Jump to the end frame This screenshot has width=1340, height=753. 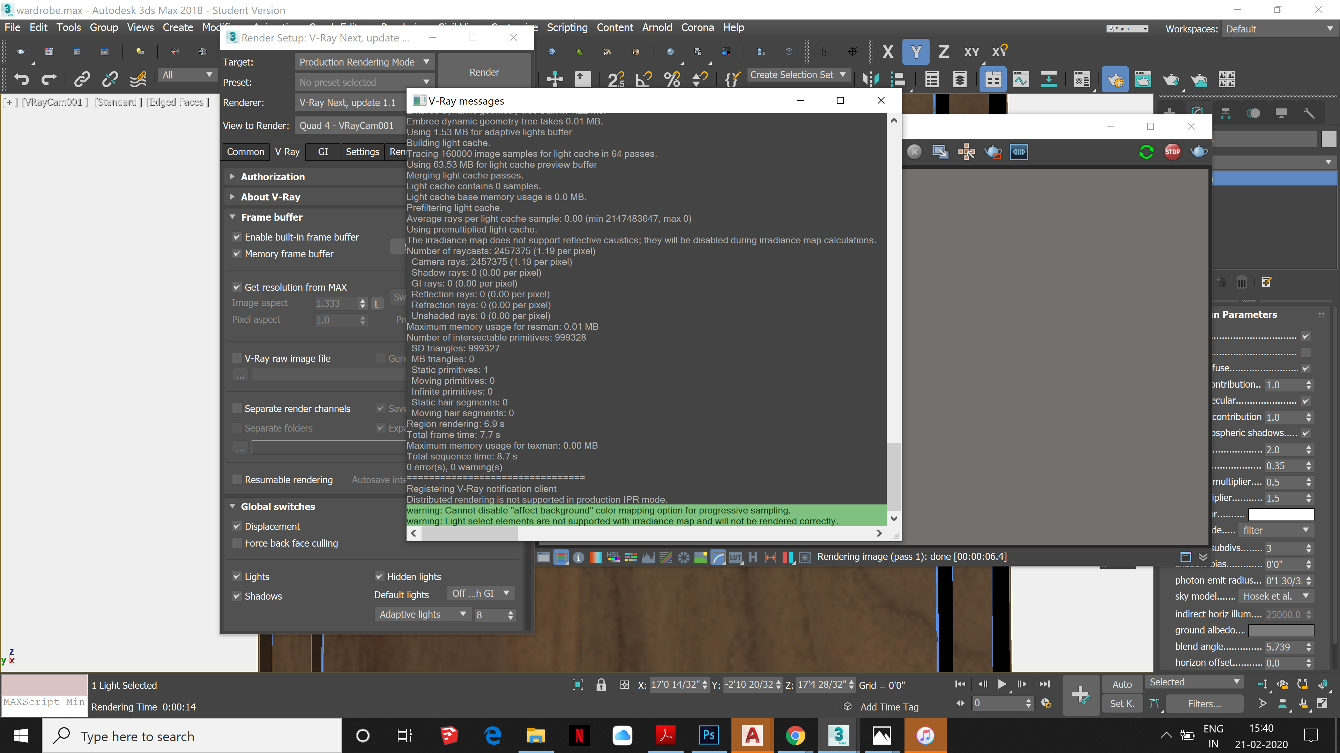click(x=1044, y=684)
